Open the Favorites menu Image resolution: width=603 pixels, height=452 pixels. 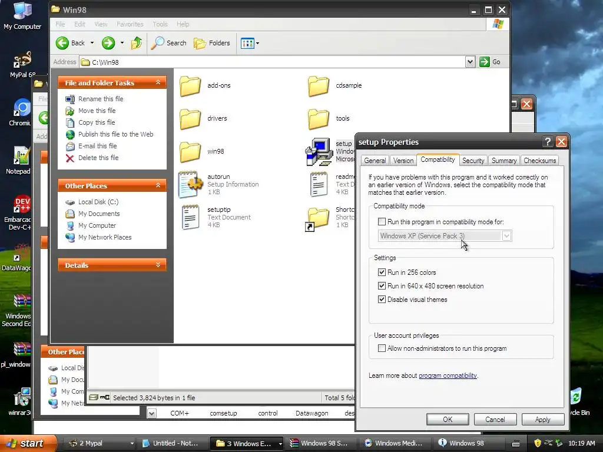click(130, 24)
